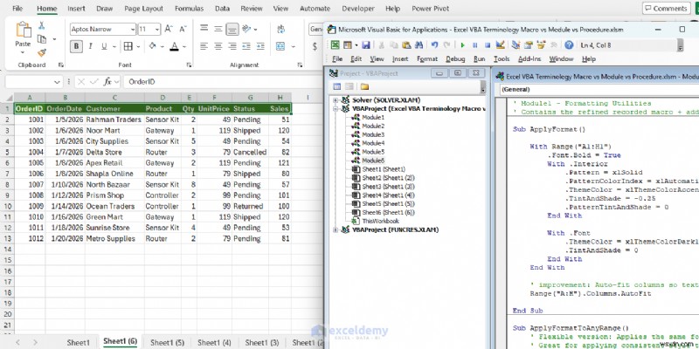Toggle Align Left in Alignment group
The height and width of the screenshot is (349, 699).
204,46
